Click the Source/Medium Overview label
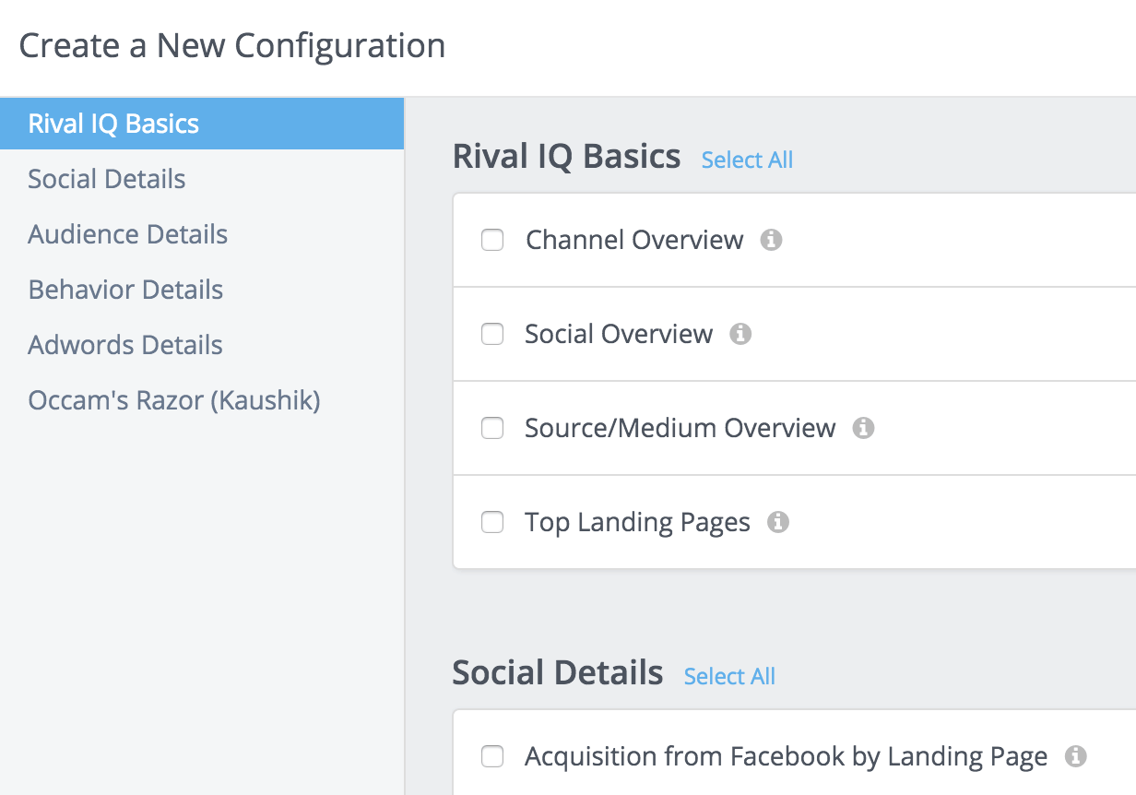This screenshot has width=1136, height=795. point(680,428)
